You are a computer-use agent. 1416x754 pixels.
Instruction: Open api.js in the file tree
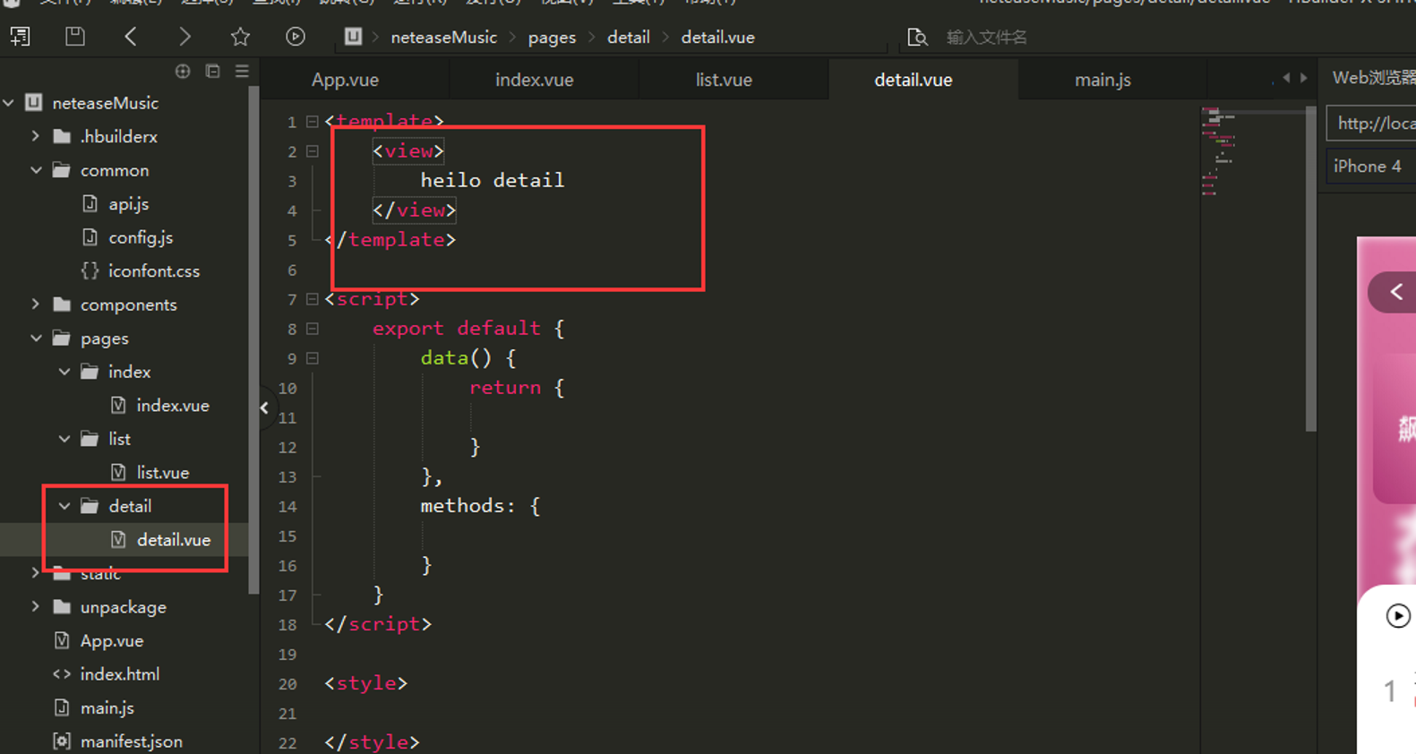[129, 204]
